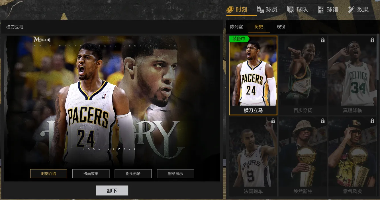Click the player card icon beside 球员
This screenshot has width=380, height=200.
click(x=260, y=10)
